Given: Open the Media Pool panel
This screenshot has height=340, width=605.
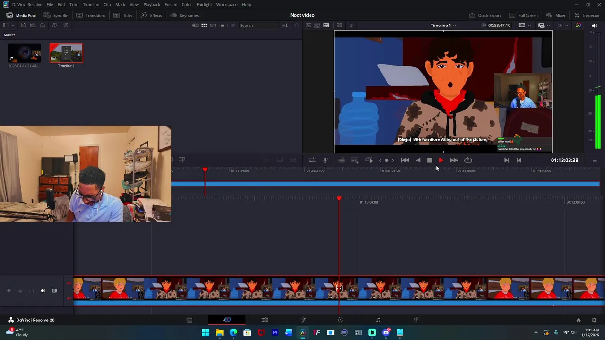Looking at the screenshot, I should (21, 15).
